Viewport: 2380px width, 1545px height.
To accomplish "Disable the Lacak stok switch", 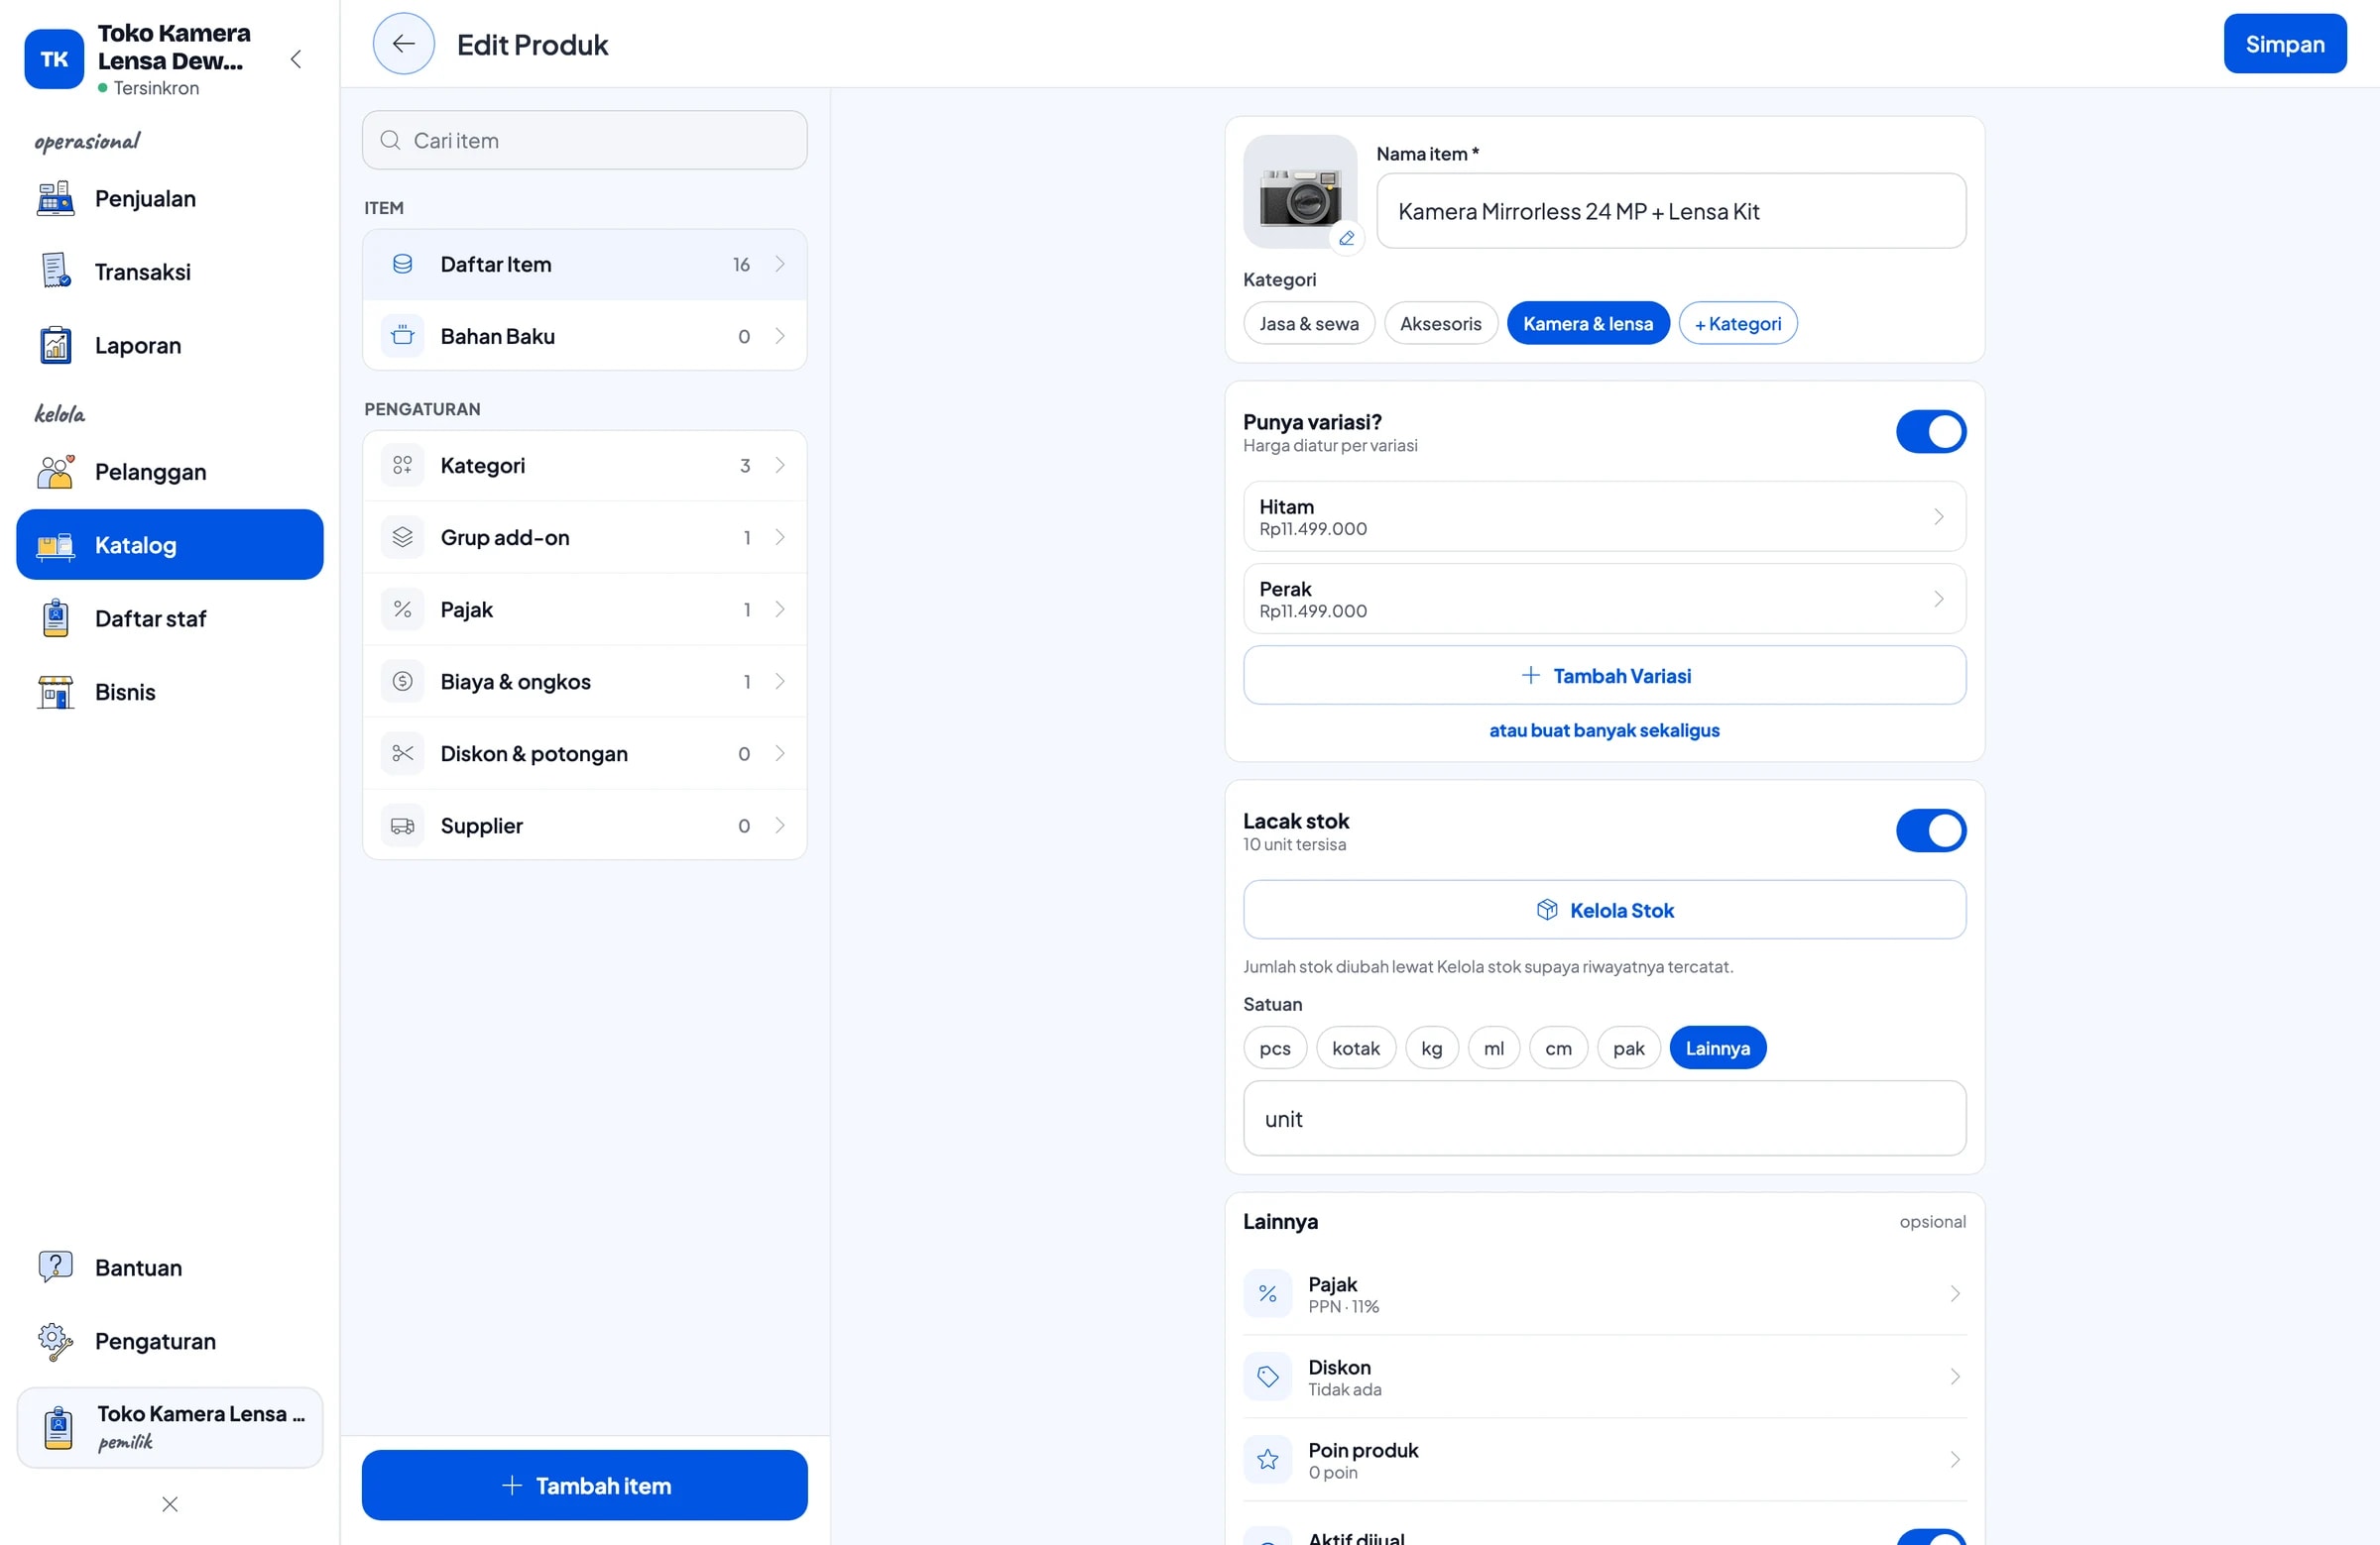I will tap(1930, 830).
